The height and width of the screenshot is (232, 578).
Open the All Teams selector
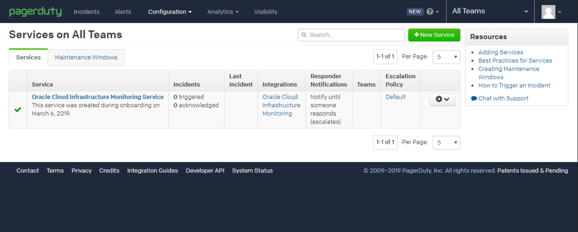pyautogui.click(x=490, y=12)
